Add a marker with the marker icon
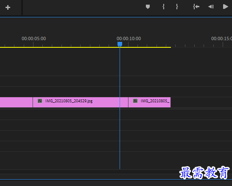232x186 pixels. pyautogui.click(x=148, y=7)
